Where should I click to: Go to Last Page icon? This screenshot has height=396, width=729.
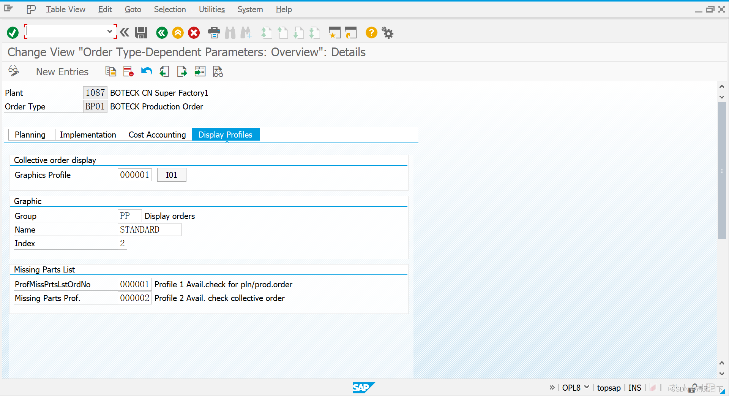[315, 33]
